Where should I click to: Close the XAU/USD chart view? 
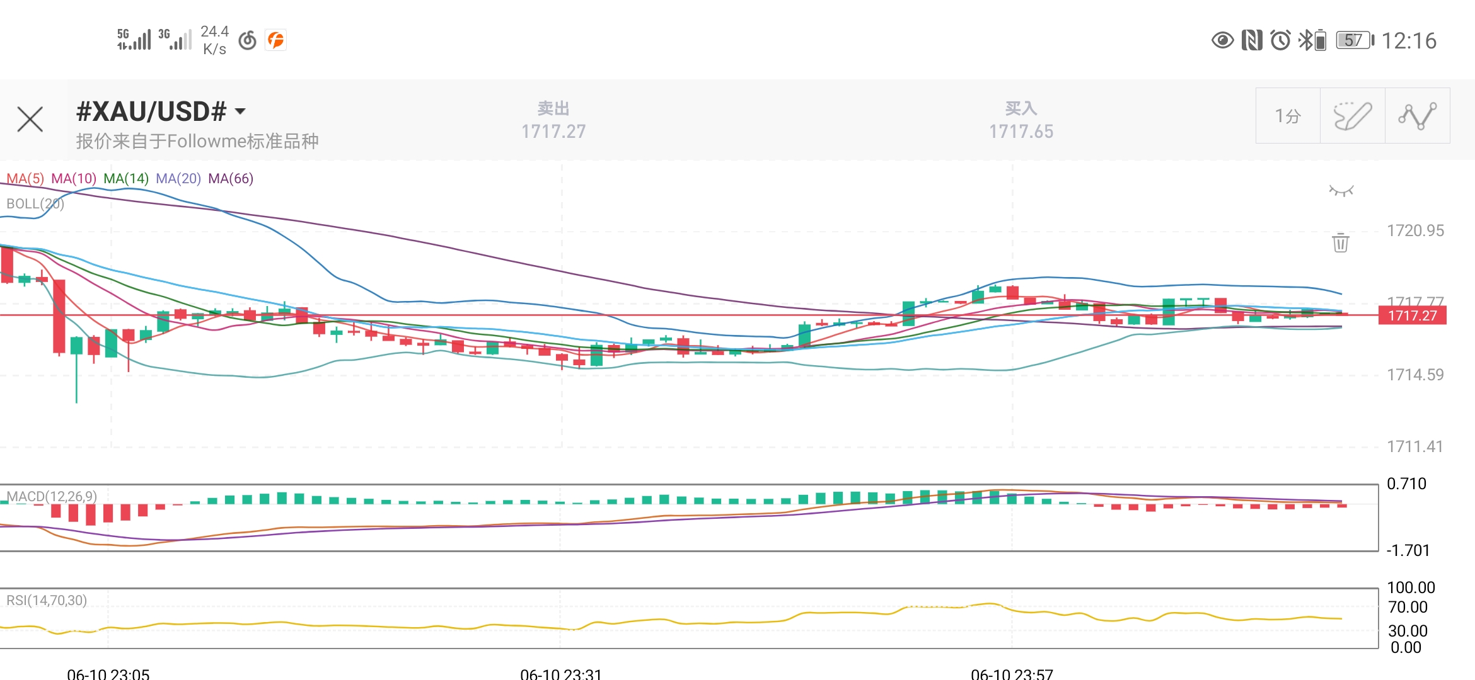[30, 119]
